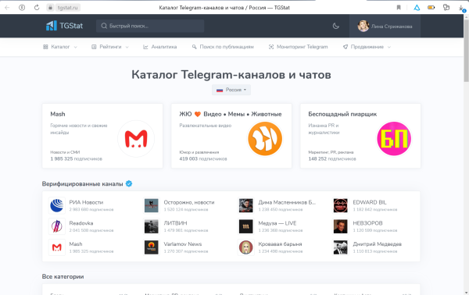Open РИА Новости channel icon
Screen dimensions: 469x295
(57, 205)
